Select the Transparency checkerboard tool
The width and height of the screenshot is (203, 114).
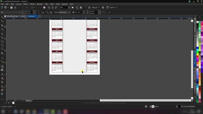(2, 70)
